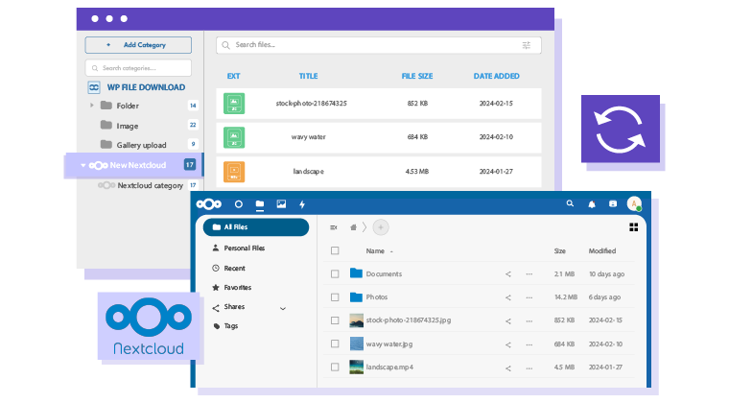Open the Documents folder
This screenshot has height=403, width=729.
[384, 274]
